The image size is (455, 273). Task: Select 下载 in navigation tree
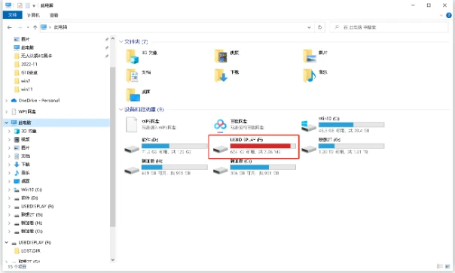tap(22, 165)
